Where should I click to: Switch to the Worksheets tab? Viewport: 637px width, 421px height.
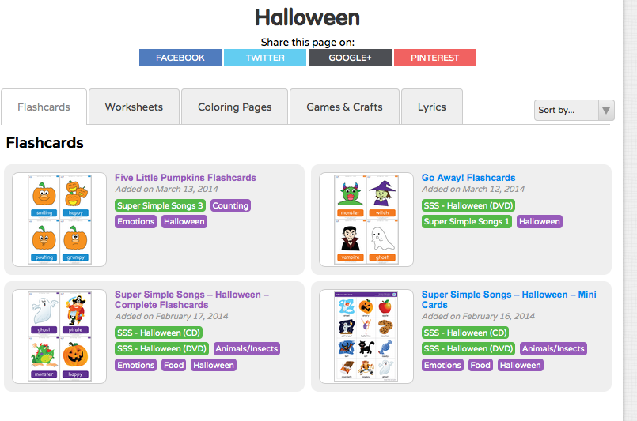click(x=134, y=107)
